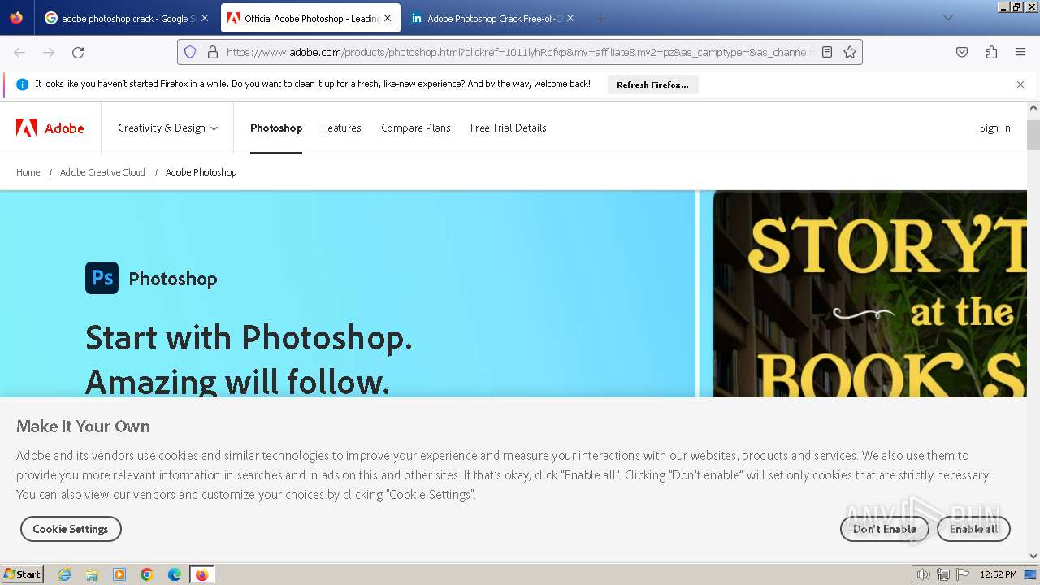1040x585 pixels.
Task: Click the Ps Photoshop app icon
Action: pos(102,278)
